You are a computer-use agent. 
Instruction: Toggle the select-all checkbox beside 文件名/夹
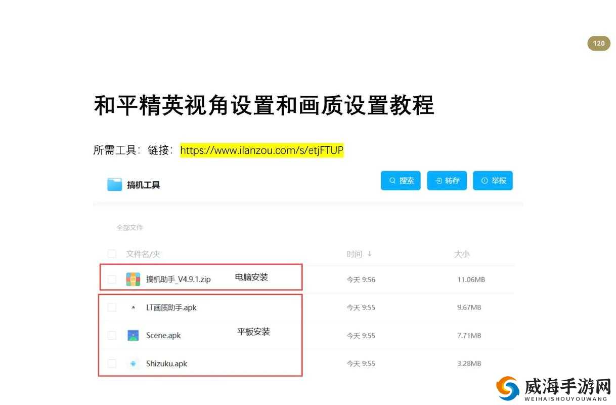(112, 254)
